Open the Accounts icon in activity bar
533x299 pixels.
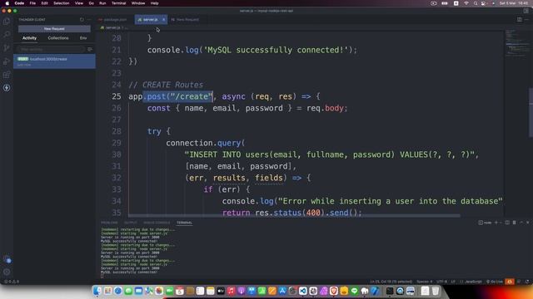point(7,259)
